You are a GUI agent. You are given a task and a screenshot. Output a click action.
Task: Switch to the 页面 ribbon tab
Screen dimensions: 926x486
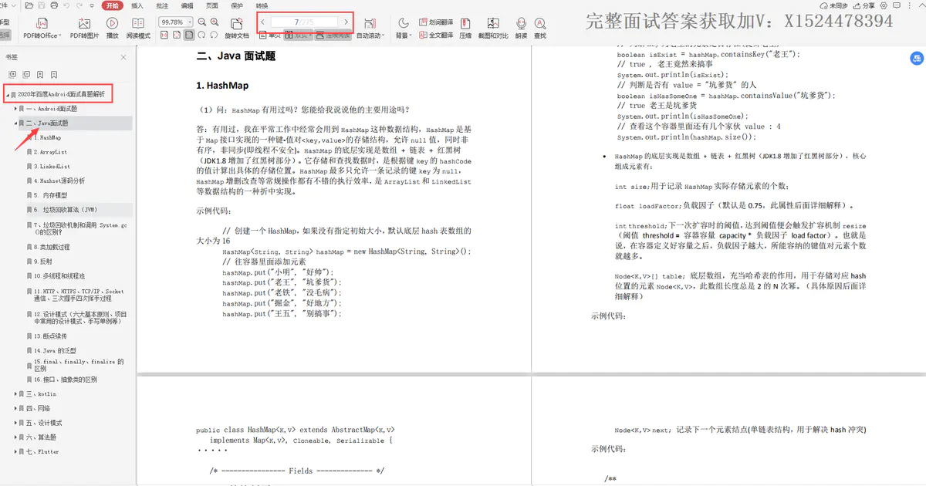coord(211,5)
